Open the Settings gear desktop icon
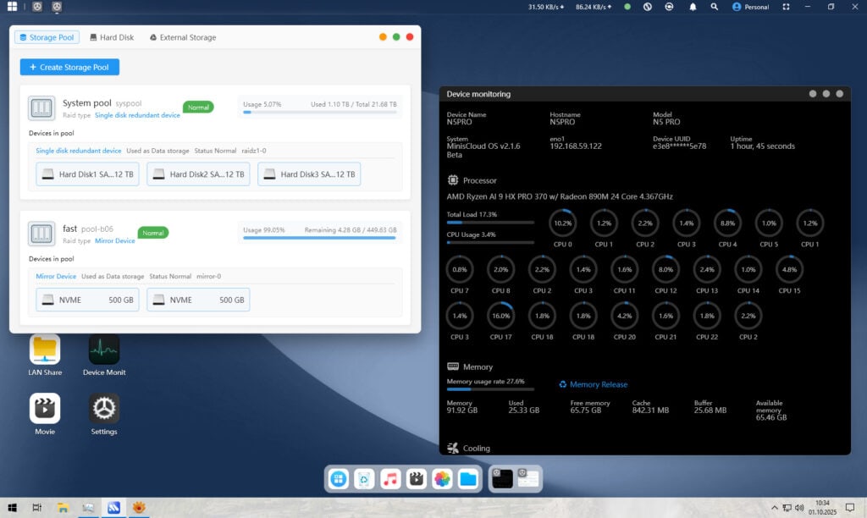The width and height of the screenshot is (867, 518). (x=104, y=409)
